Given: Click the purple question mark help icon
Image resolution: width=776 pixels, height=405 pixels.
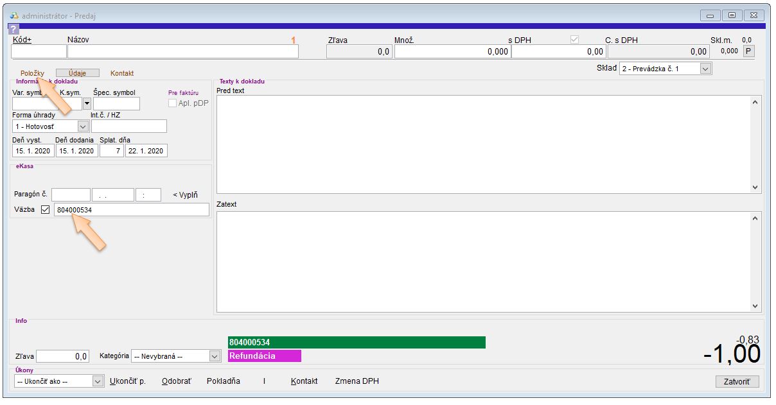Looking at the screenshot, I should 13,29.
